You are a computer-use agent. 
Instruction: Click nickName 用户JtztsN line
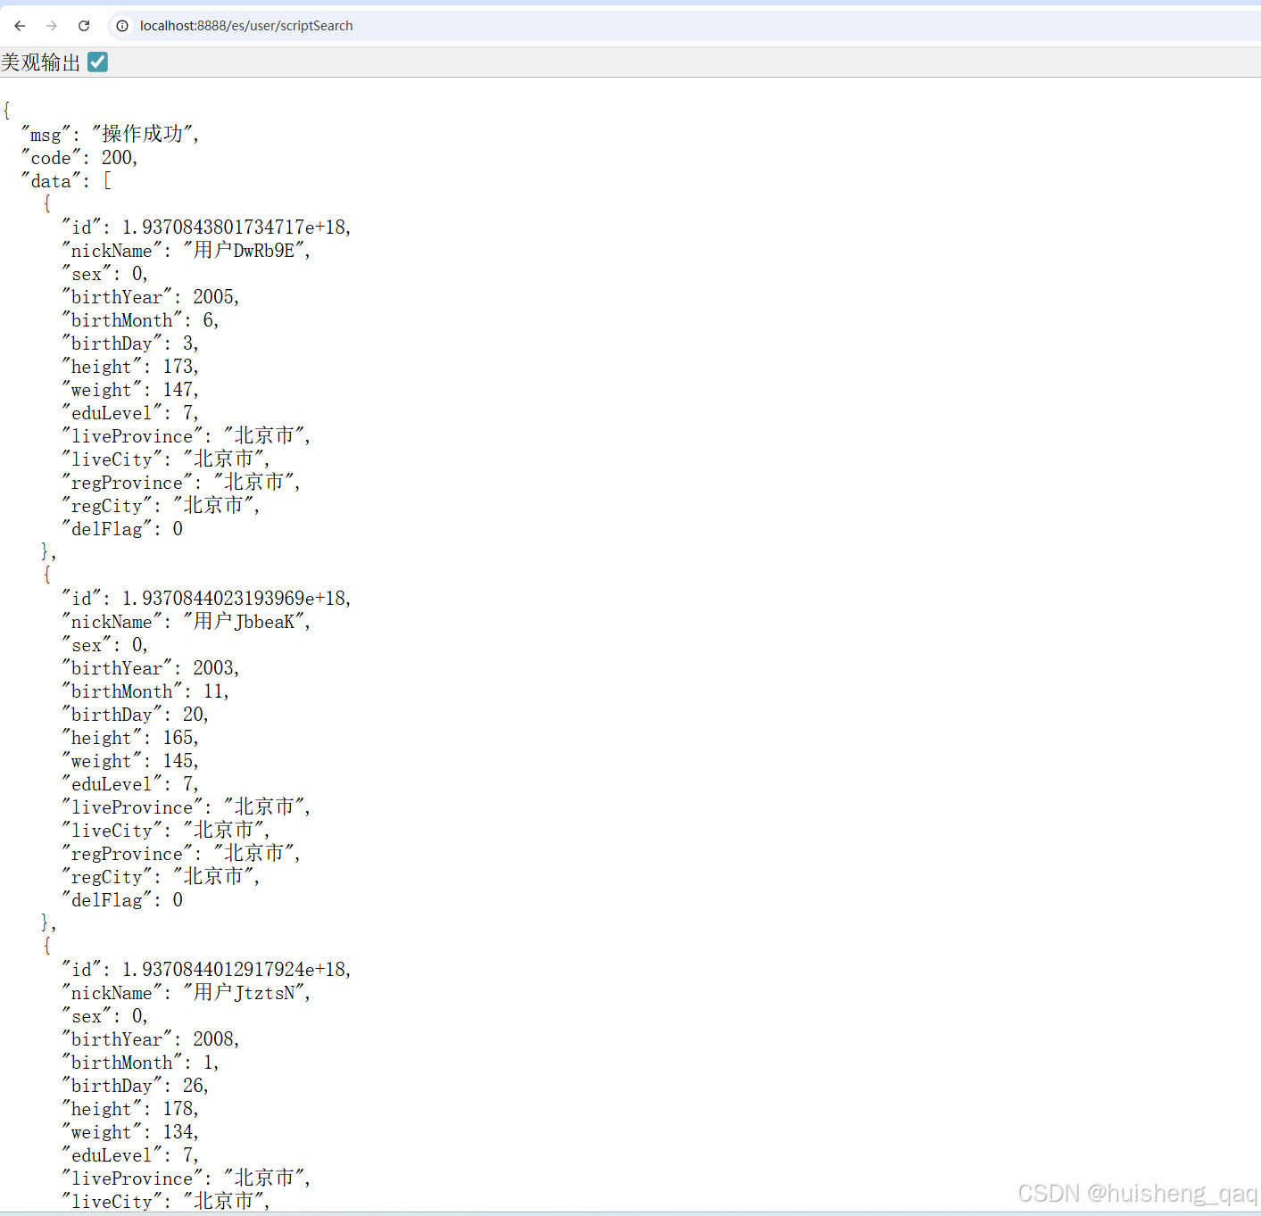187,993
